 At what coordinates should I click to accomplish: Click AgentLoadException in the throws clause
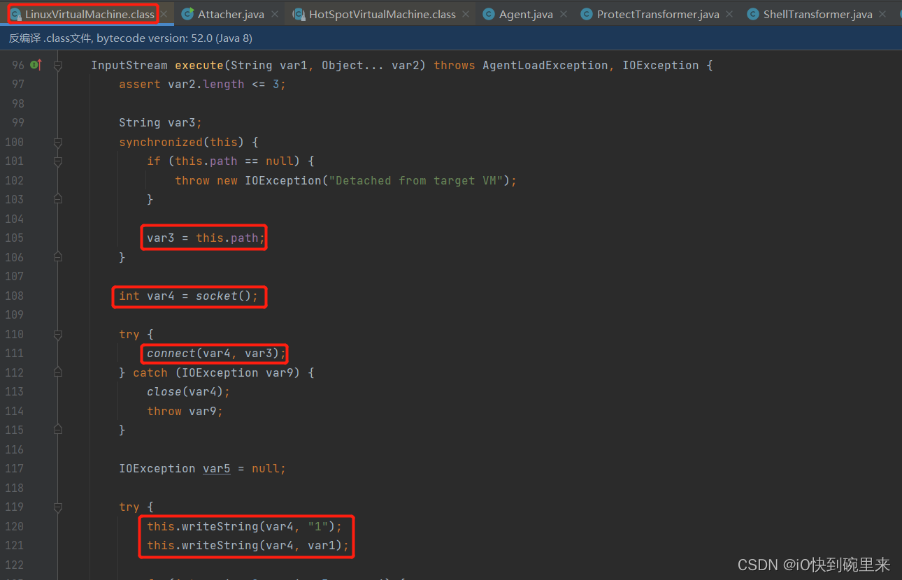click(x=545, y=65)
